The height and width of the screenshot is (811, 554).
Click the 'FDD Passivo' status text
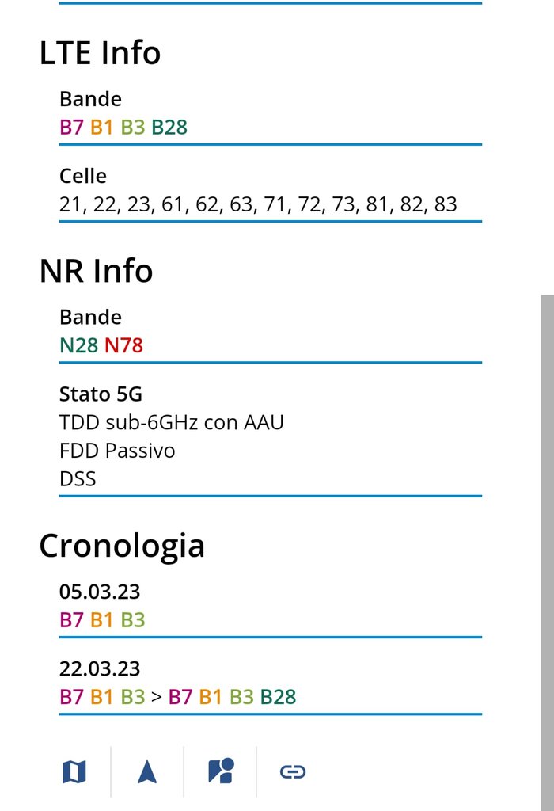pyautogui.click(x=117, y=451)
